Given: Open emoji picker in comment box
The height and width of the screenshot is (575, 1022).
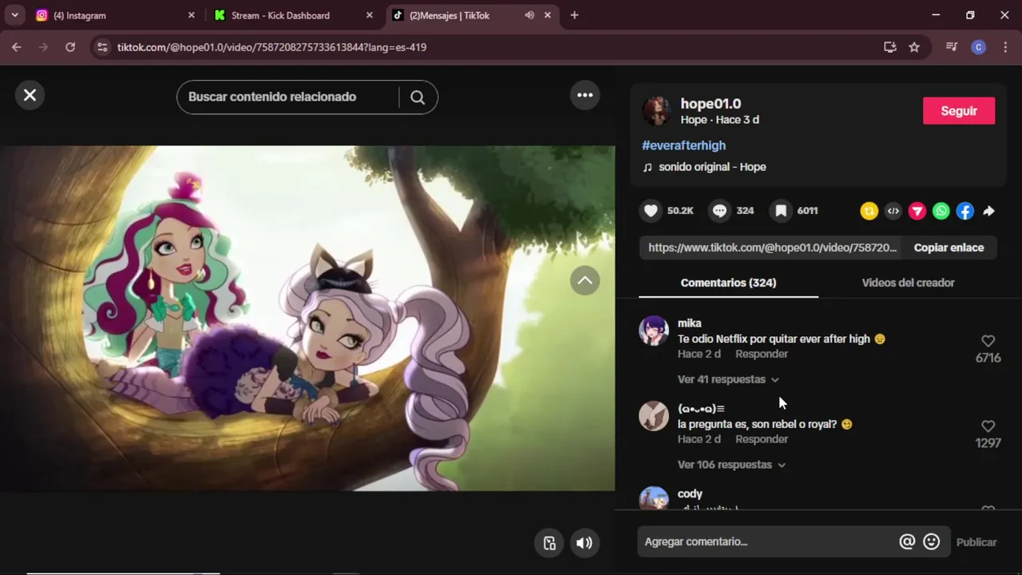Looking at the screenshot, I should tap(931, 541).
